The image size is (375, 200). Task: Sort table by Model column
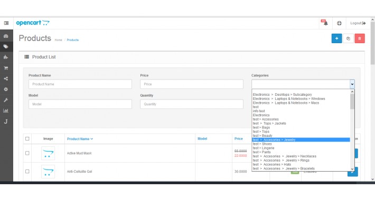coord(202,138)
